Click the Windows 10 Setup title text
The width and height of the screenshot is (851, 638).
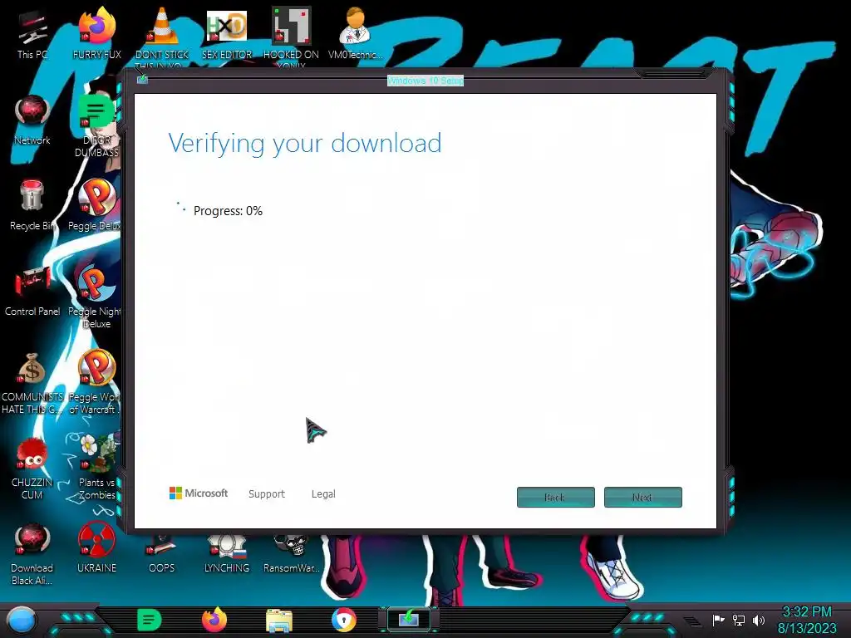[425, 81]
